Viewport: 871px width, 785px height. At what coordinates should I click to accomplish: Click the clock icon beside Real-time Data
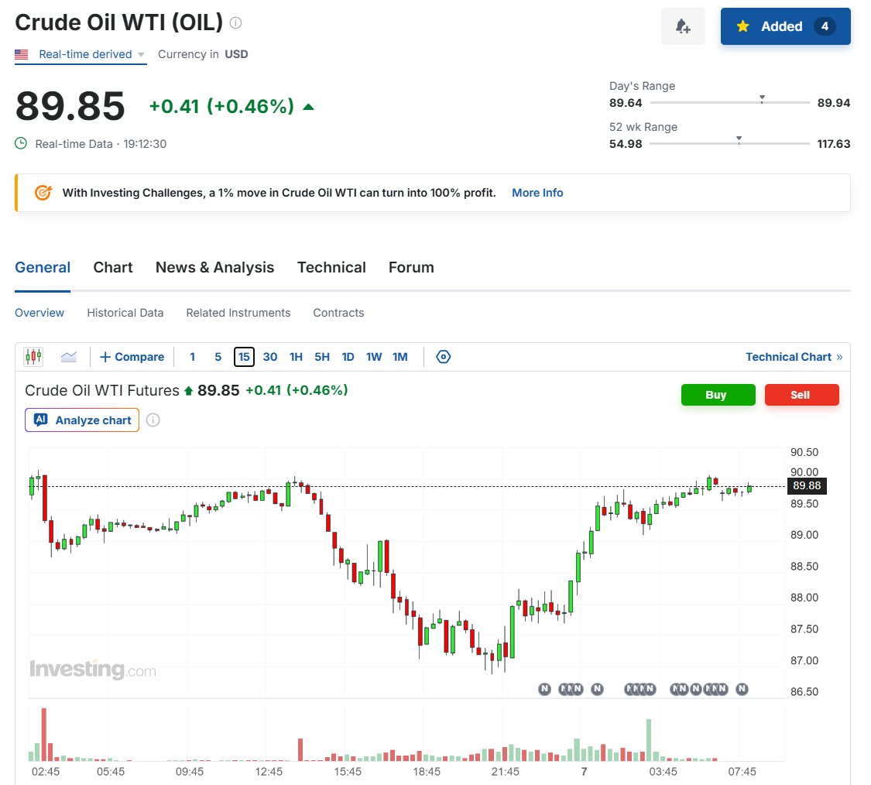[21, 143]
